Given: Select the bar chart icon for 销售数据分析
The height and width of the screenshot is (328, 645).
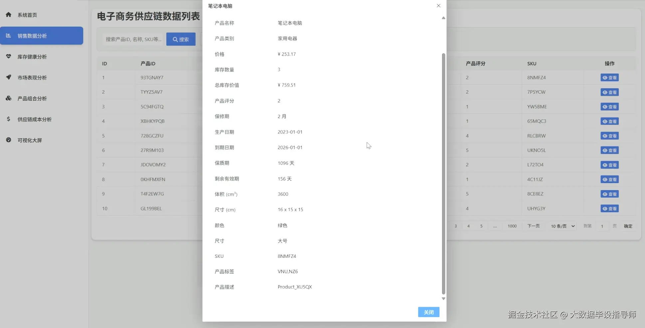Looking at the screenshot, I should [8, 36].
